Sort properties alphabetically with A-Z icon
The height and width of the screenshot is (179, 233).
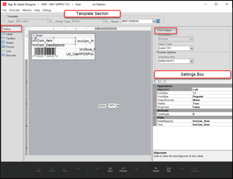(x=159, y=81)
